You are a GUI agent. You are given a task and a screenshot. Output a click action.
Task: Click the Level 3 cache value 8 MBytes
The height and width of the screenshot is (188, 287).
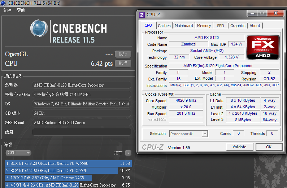[243, 120]
